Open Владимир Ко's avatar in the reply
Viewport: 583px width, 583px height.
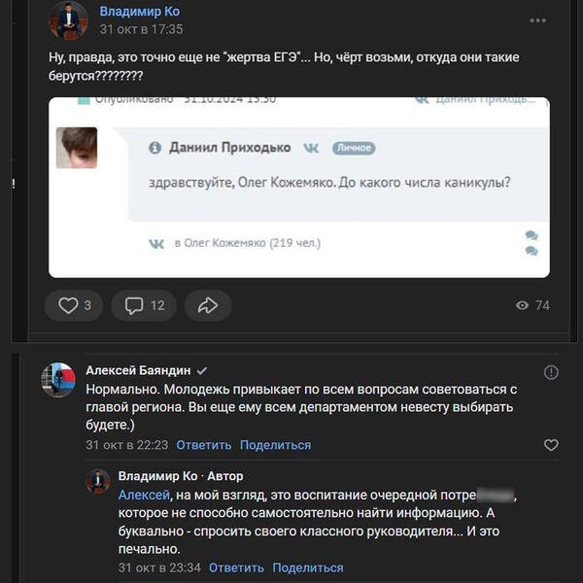click(x=97, y=481)
